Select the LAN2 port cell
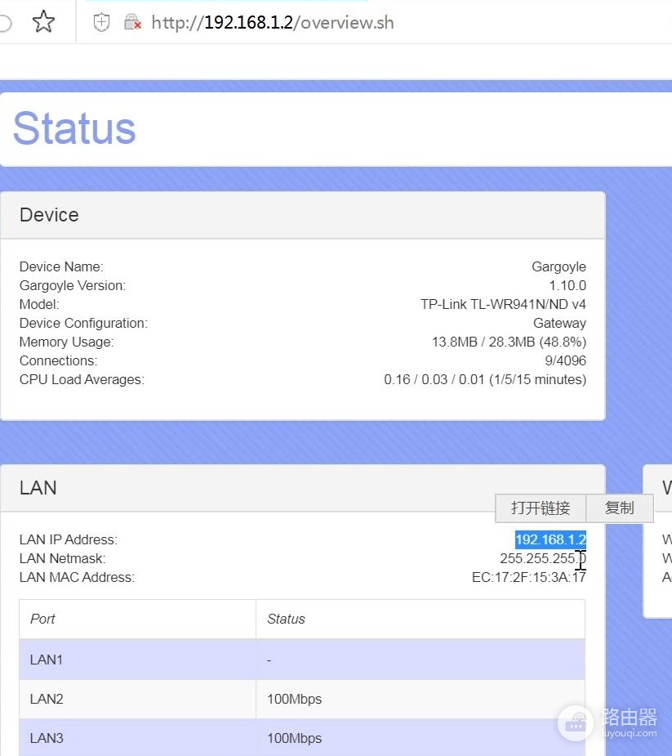This screenshot has height=756, width=672. point(47,699)
